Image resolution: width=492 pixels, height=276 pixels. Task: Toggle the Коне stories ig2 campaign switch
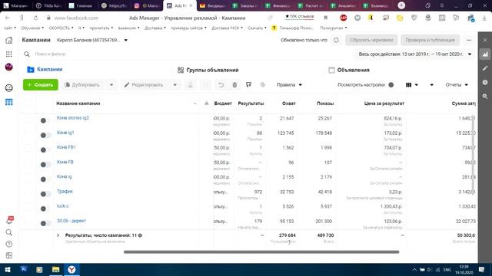[x=45, y=120]
